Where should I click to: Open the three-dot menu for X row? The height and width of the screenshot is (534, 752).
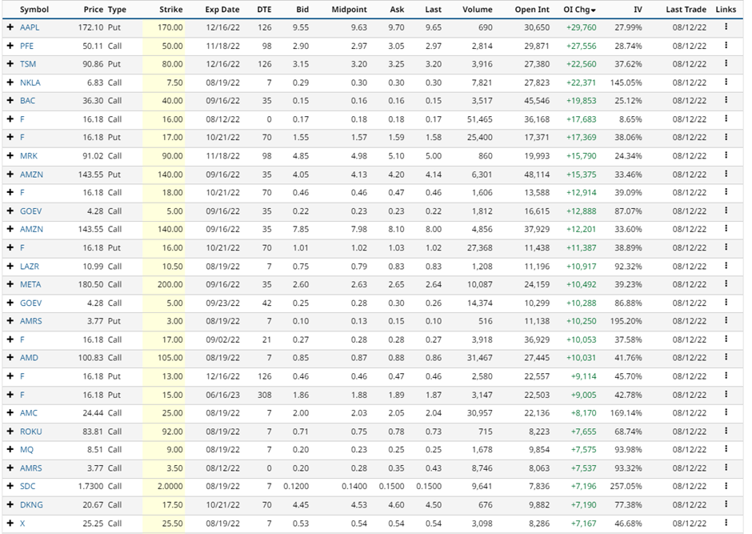[x=726, y=523]
